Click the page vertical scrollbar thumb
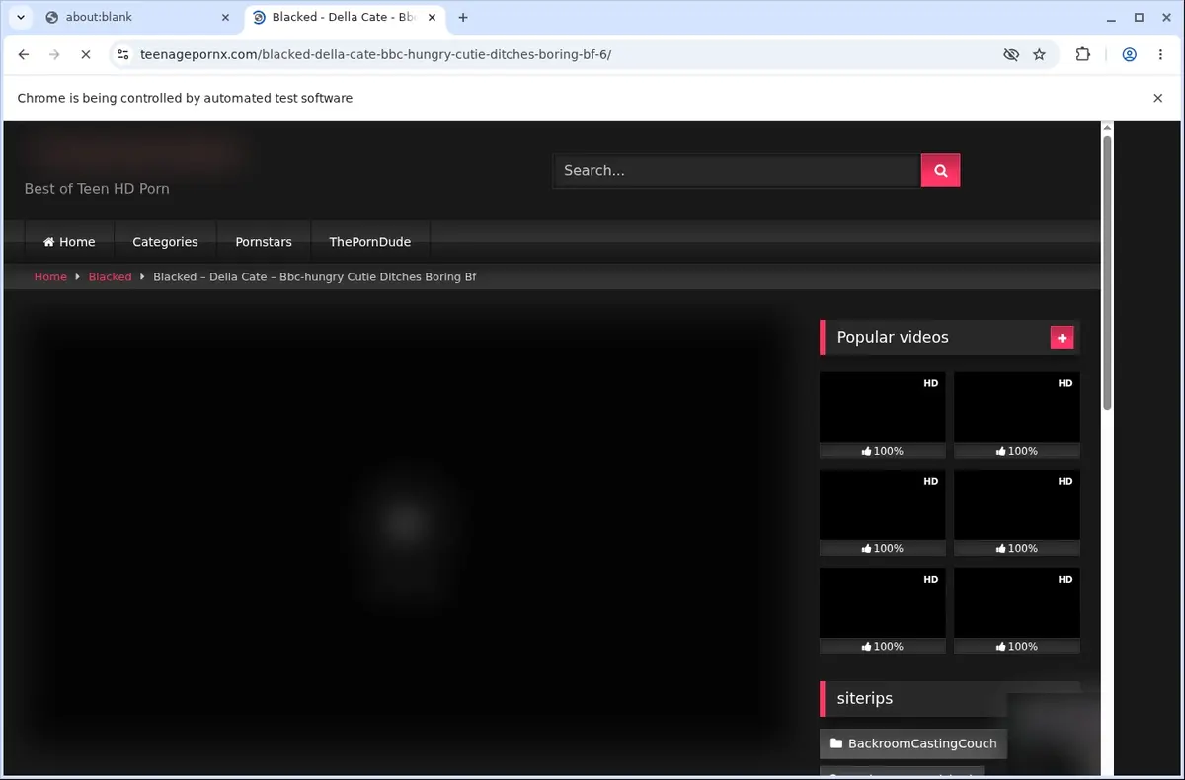 1107,273
